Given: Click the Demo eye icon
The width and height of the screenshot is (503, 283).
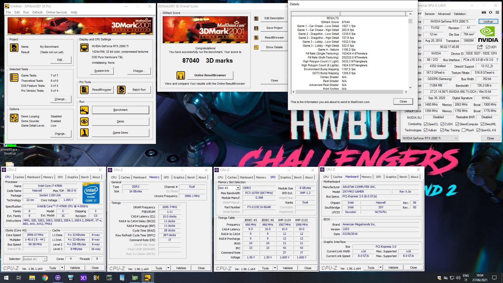Looking at the screenshot, I should point(84,122).
